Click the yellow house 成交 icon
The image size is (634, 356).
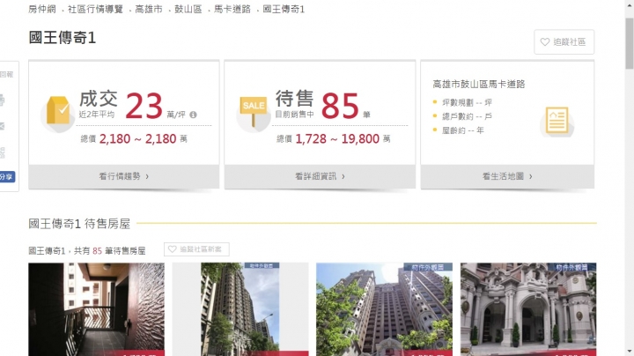point(58,110)
